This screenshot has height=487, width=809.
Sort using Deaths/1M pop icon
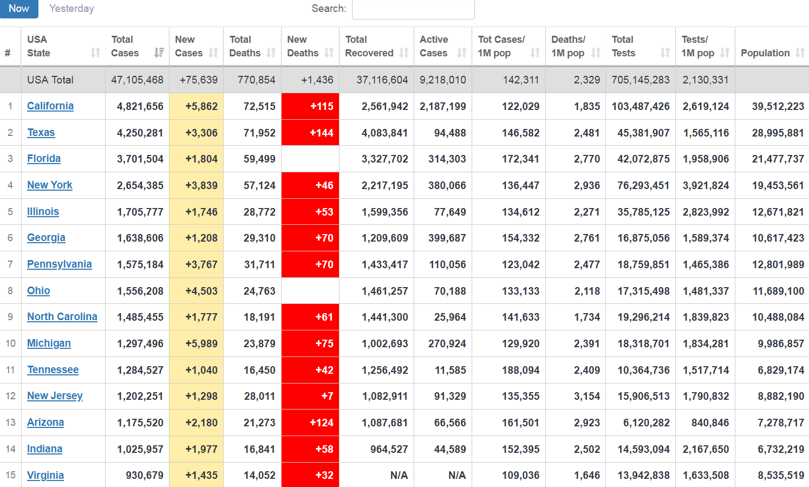coord(596,53)
